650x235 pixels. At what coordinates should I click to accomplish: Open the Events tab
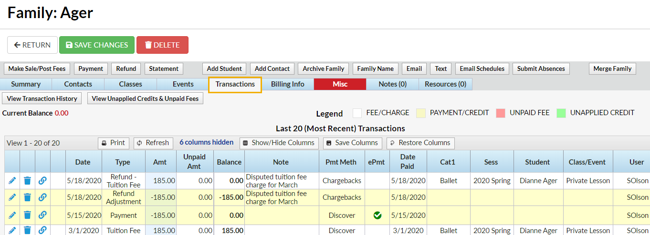point(183,84)
